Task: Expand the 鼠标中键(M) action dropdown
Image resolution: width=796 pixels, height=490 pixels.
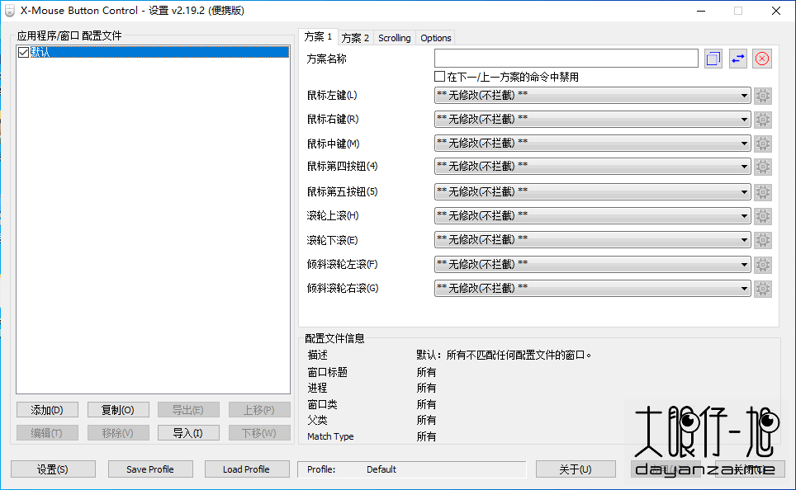Action: [592, 143]
